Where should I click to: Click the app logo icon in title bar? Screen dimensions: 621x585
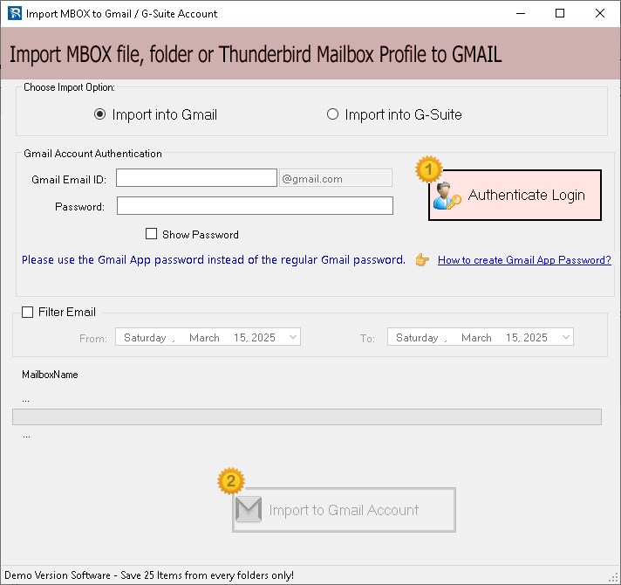[15, 13]
